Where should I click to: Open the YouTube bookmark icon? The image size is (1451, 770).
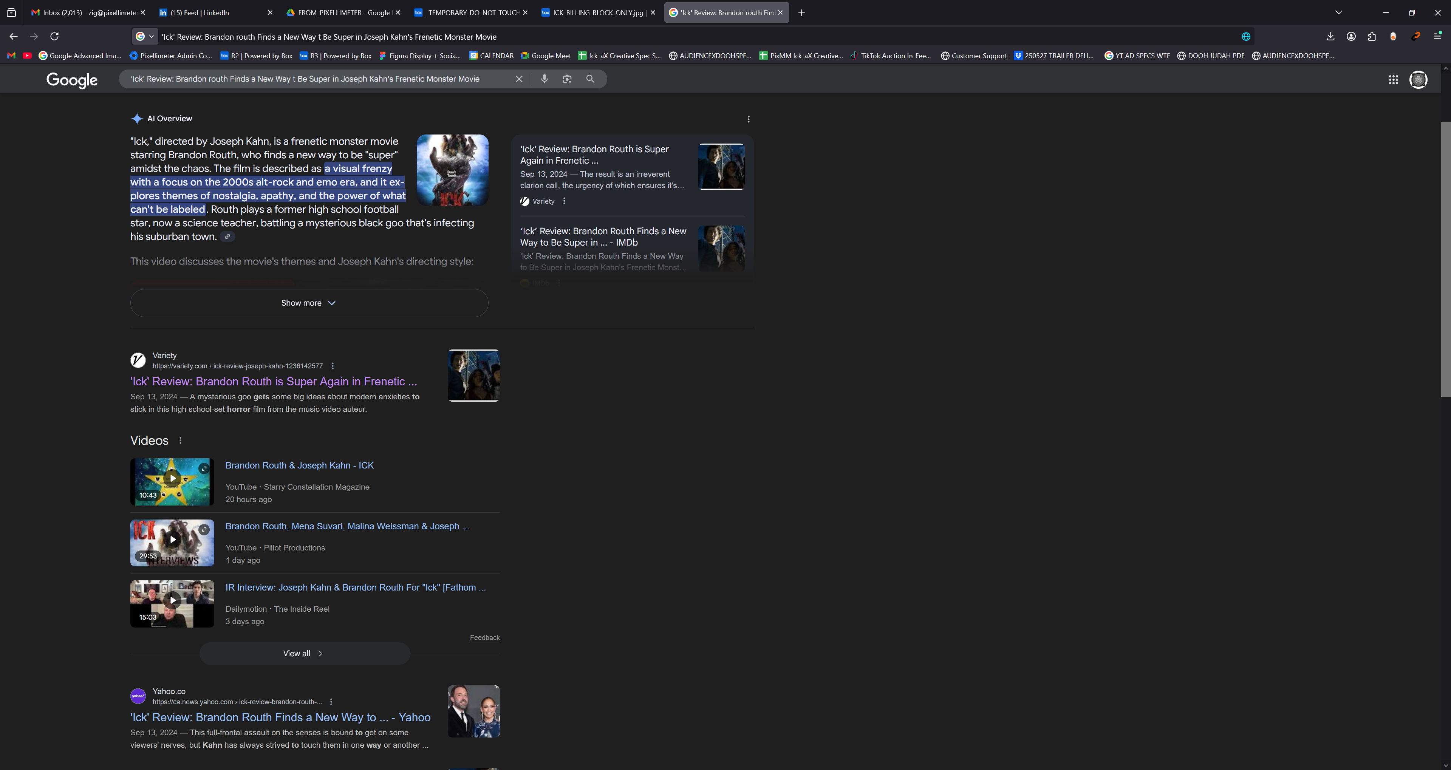click(27, 56)
